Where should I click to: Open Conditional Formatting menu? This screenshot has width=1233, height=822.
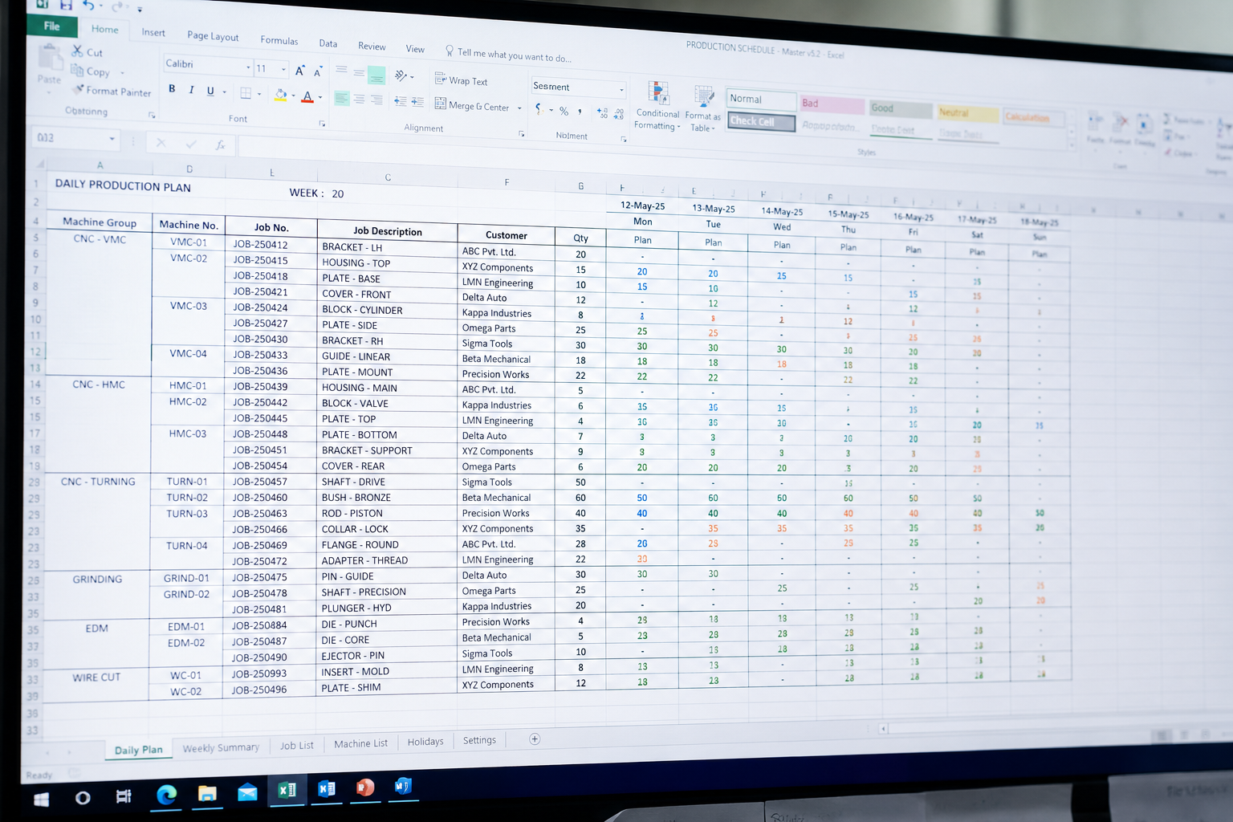[657, 105]
